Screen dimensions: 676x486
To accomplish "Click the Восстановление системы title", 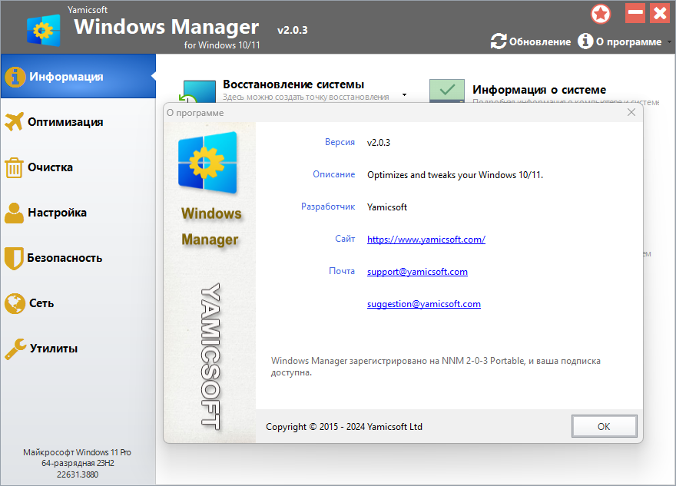I will tap(293, 84).
